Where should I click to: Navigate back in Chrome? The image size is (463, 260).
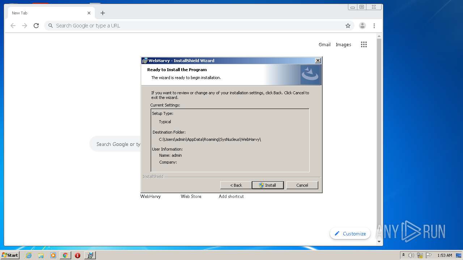(x=13, y=26)
